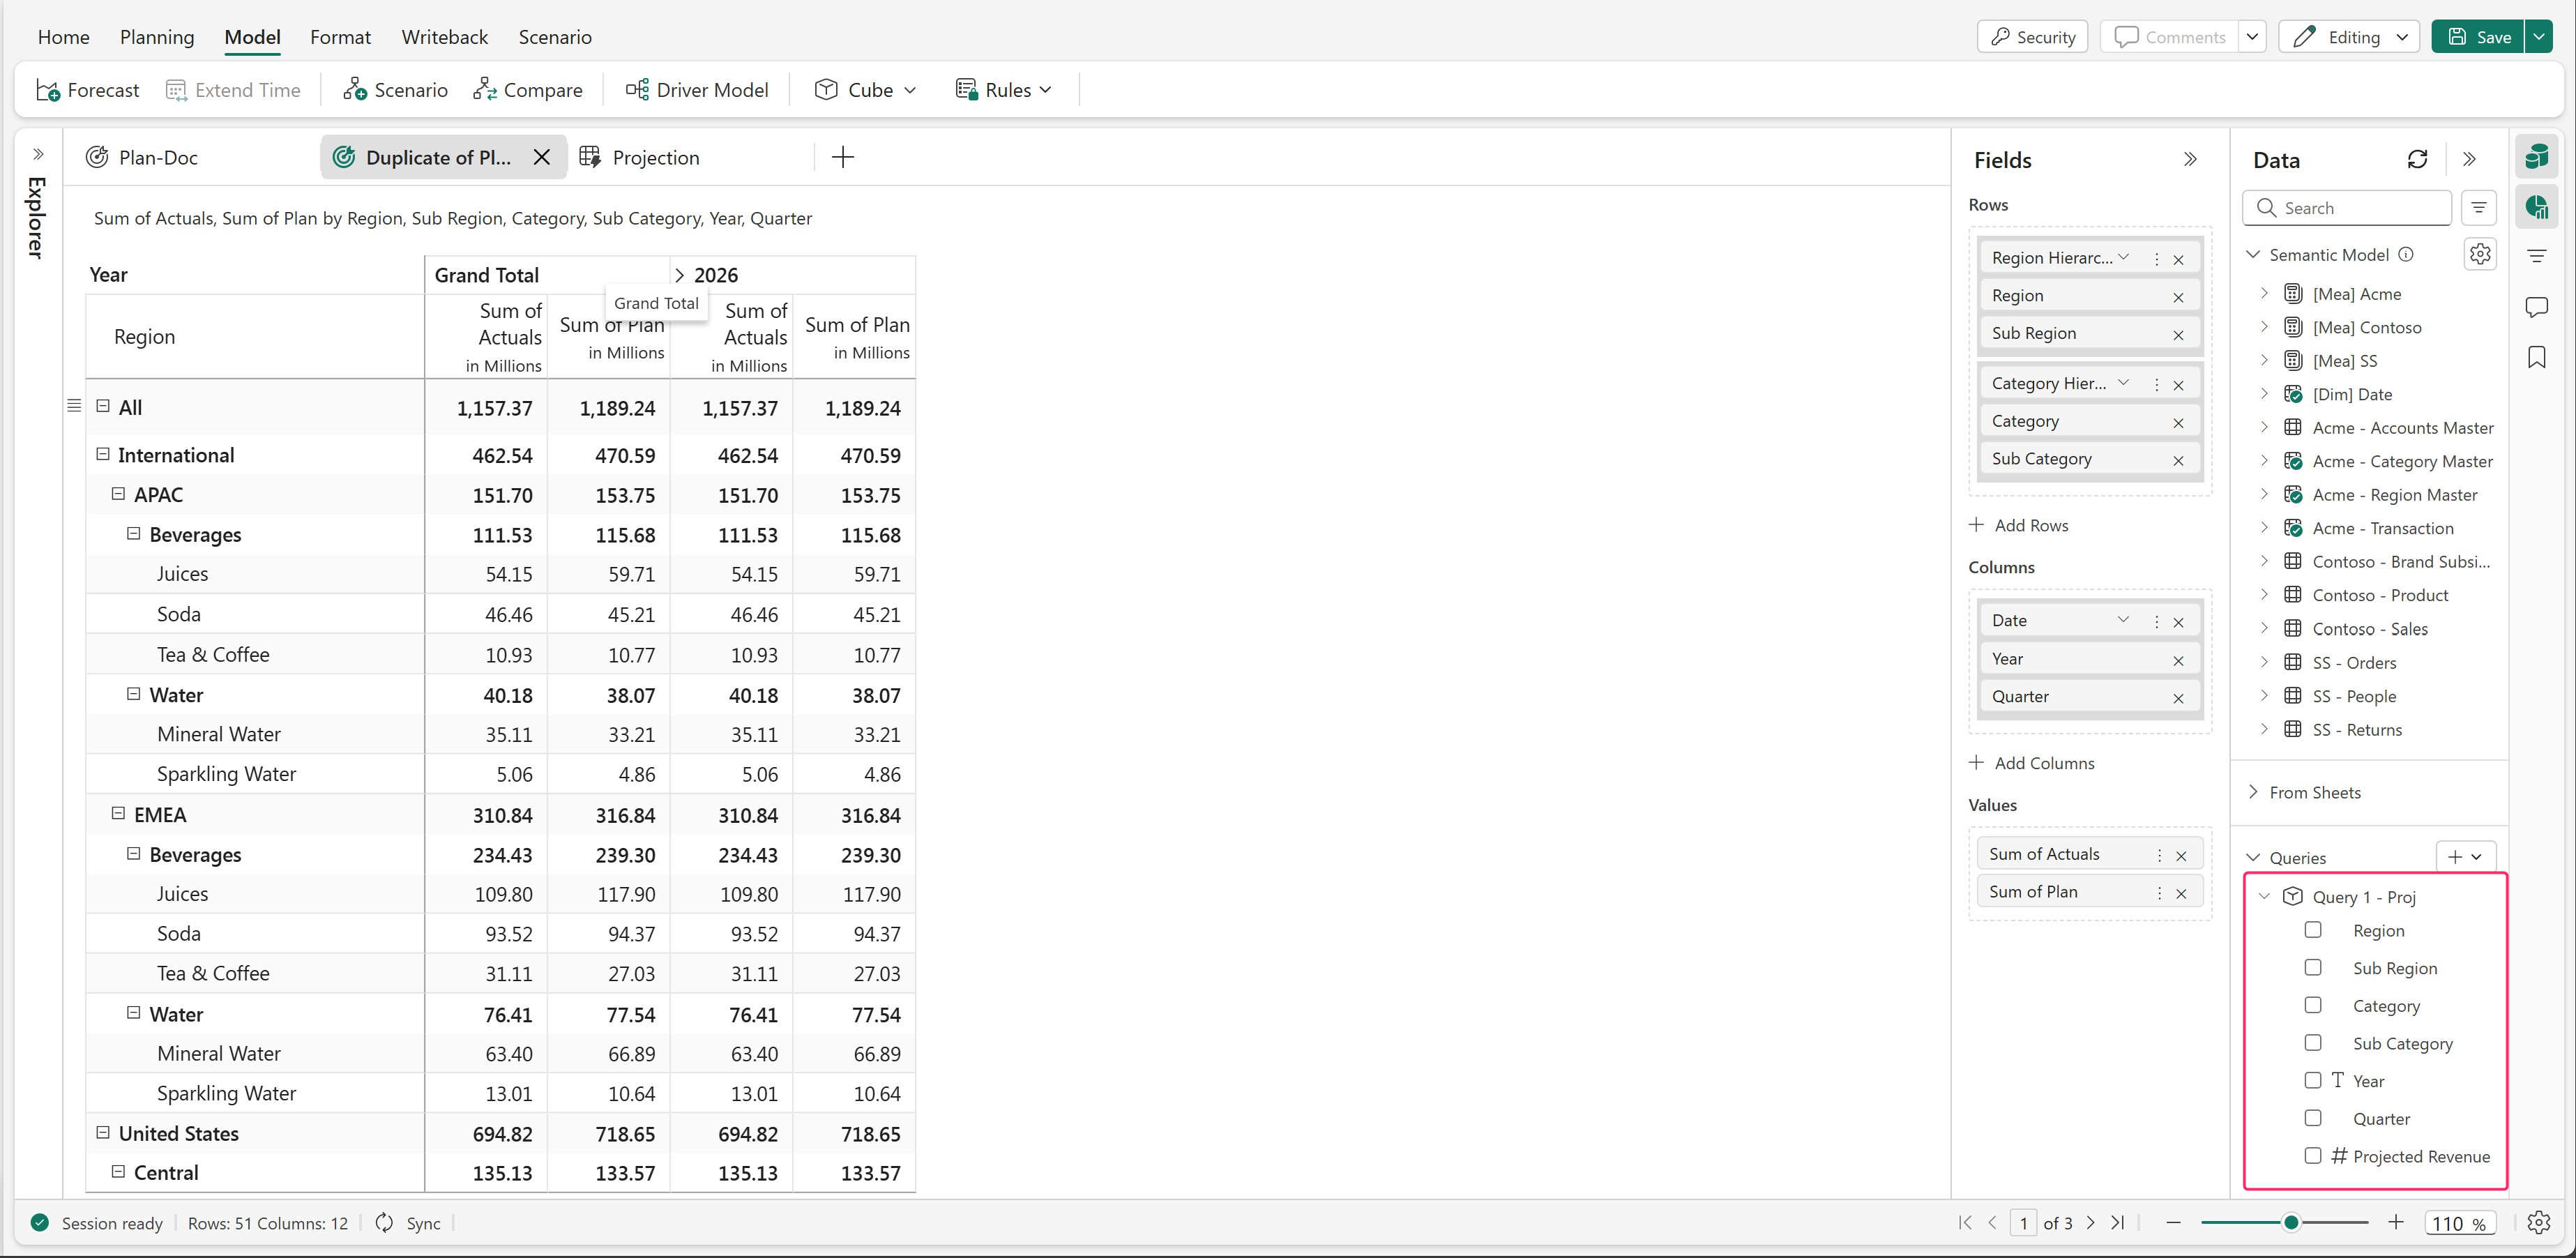Check the Sub Region query checkbox
Screen dimensions: 2576x1258
click(2312, 968)
